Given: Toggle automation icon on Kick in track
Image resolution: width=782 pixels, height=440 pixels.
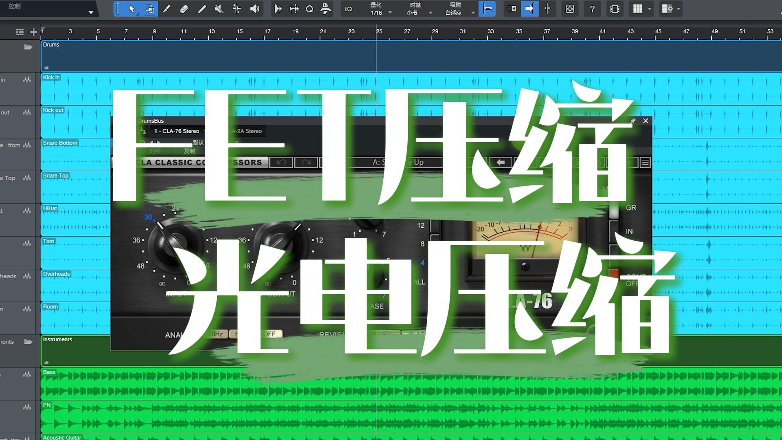Looking at the screenshot, I should click(x=27, y=80).
